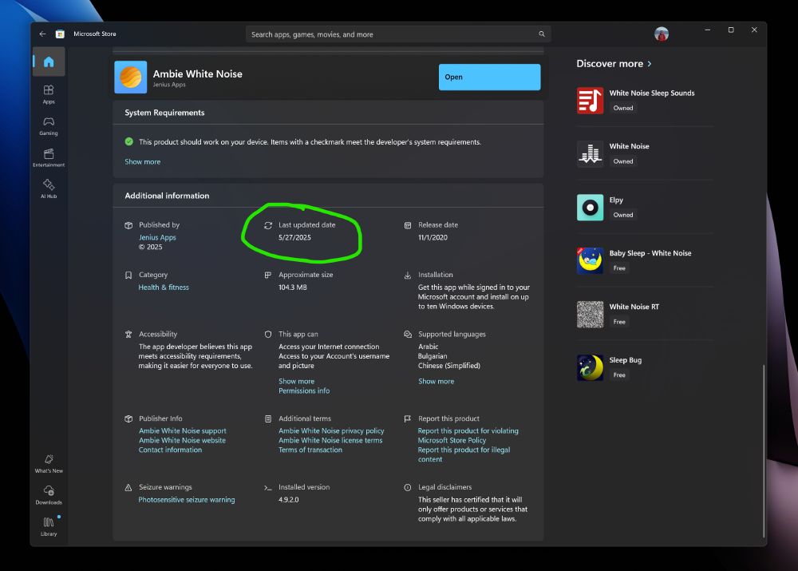
Task: Click the Published by box icon
Action: click(x=128, y=225)
